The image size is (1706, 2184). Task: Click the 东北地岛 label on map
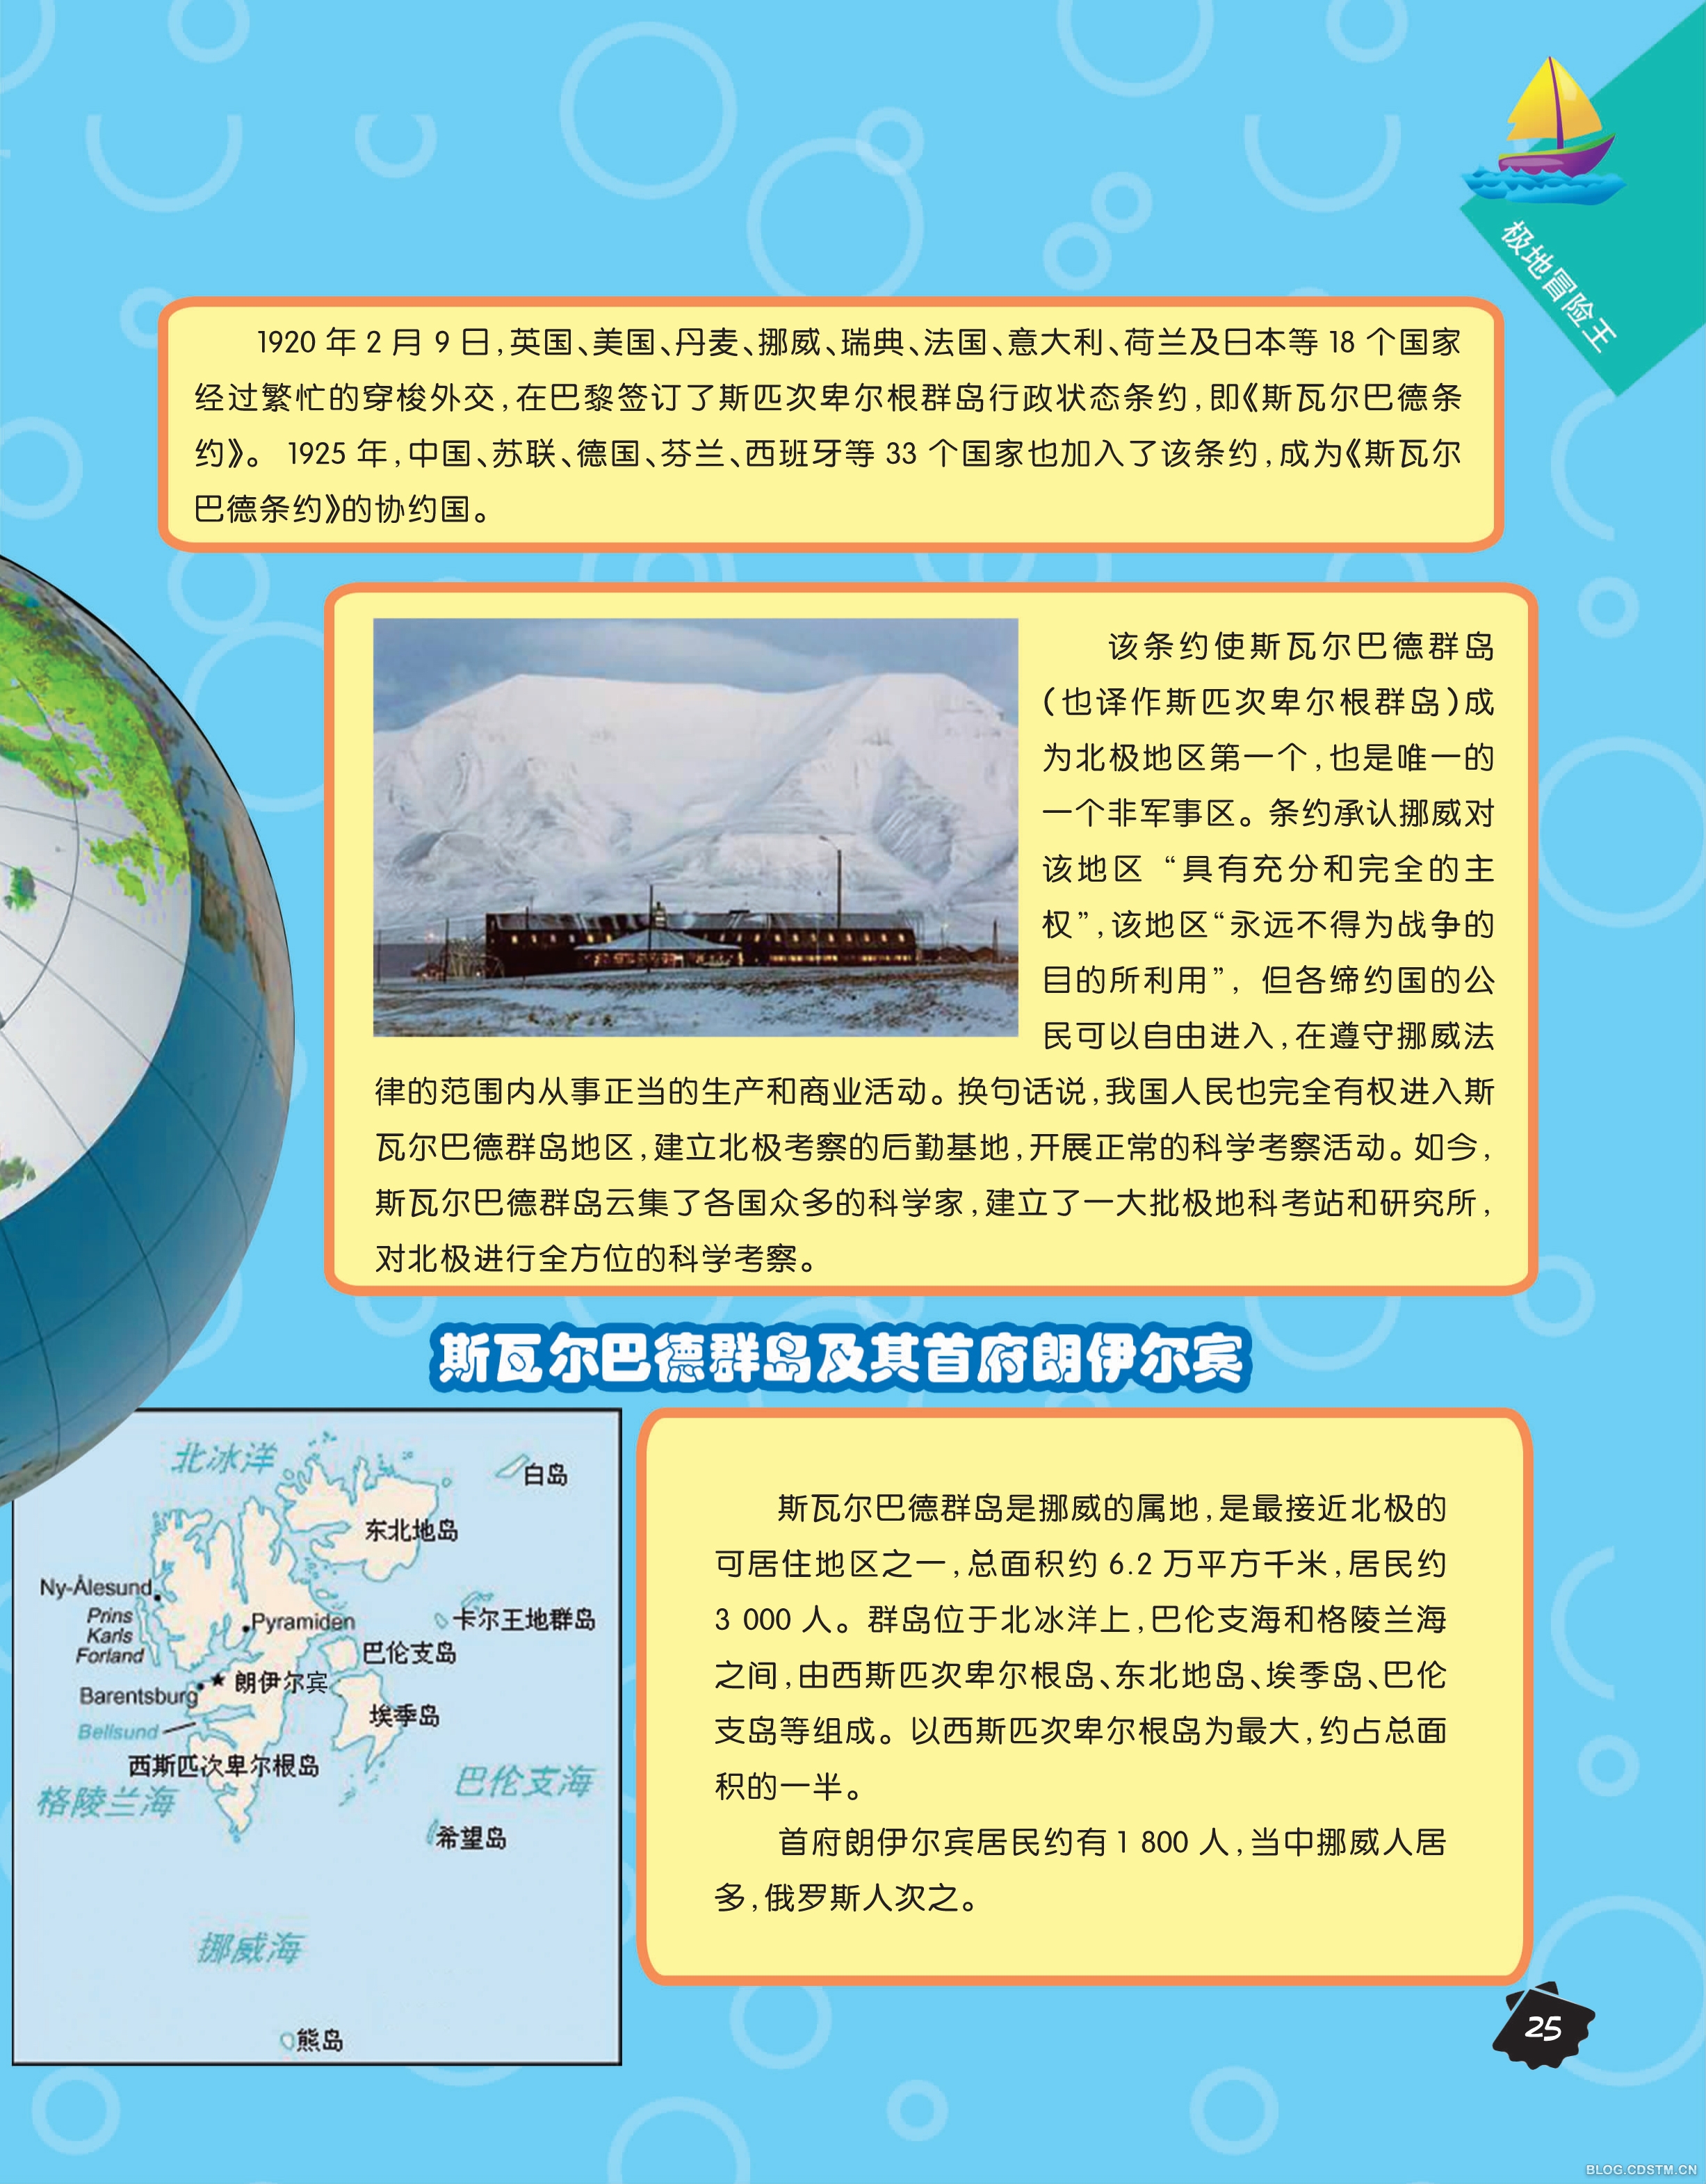(x=411, y=1530)
